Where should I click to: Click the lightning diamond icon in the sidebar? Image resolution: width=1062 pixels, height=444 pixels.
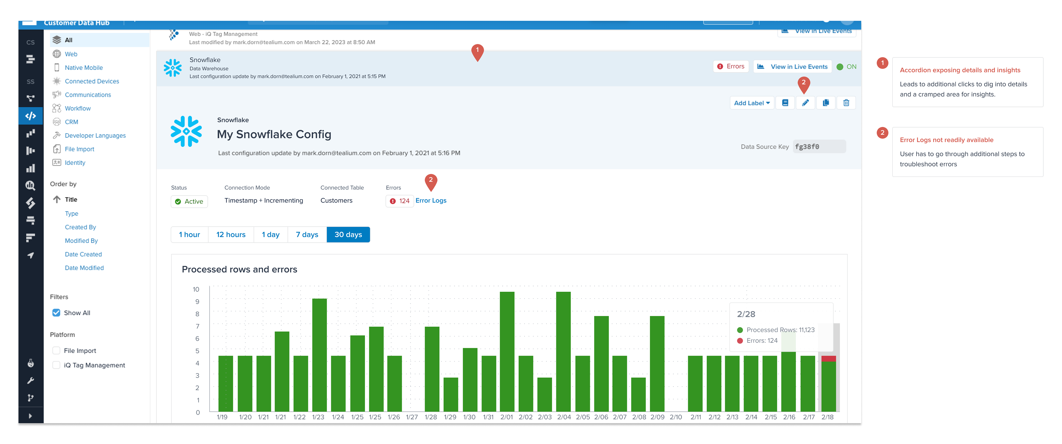point(30,203)
